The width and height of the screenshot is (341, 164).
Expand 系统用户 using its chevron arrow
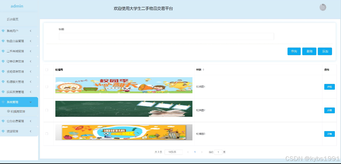[31, 31]
